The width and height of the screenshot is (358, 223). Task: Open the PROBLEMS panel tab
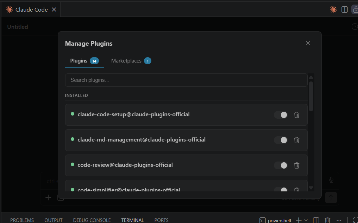[22, 220]
